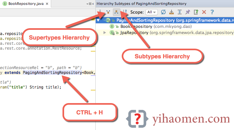The image size is (234, 130).
Task: Expand all hierarchy nodes
Action: point(180,12)
